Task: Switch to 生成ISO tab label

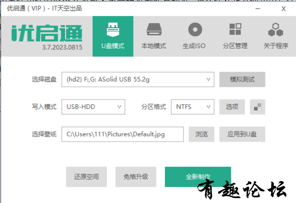Action: click(194, 46)
